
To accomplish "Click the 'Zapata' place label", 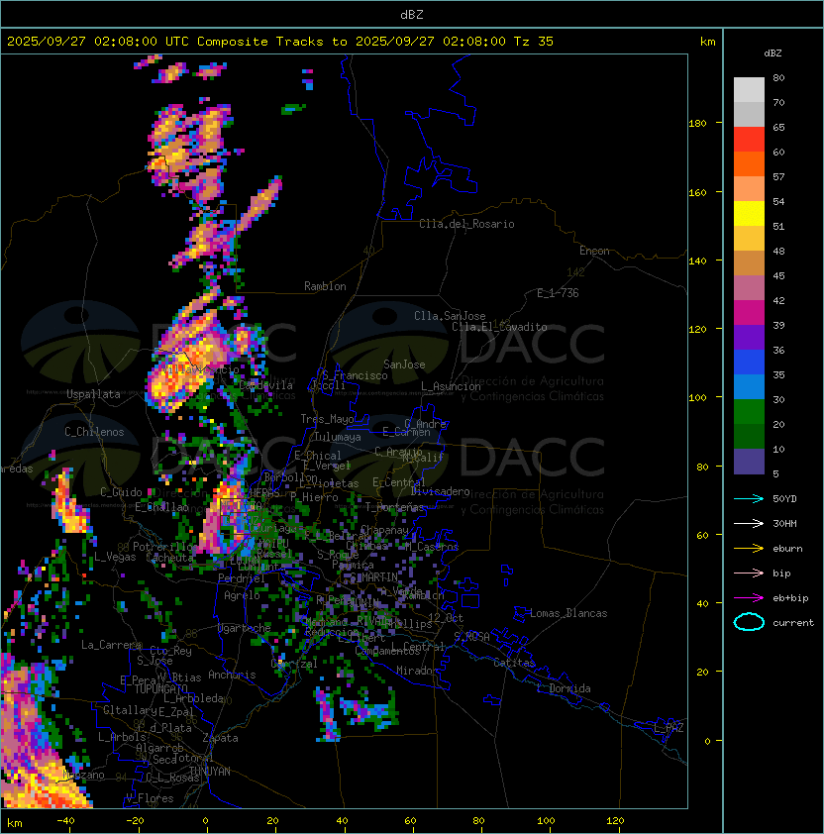I will pyautogui.click(x=220, y=738).
